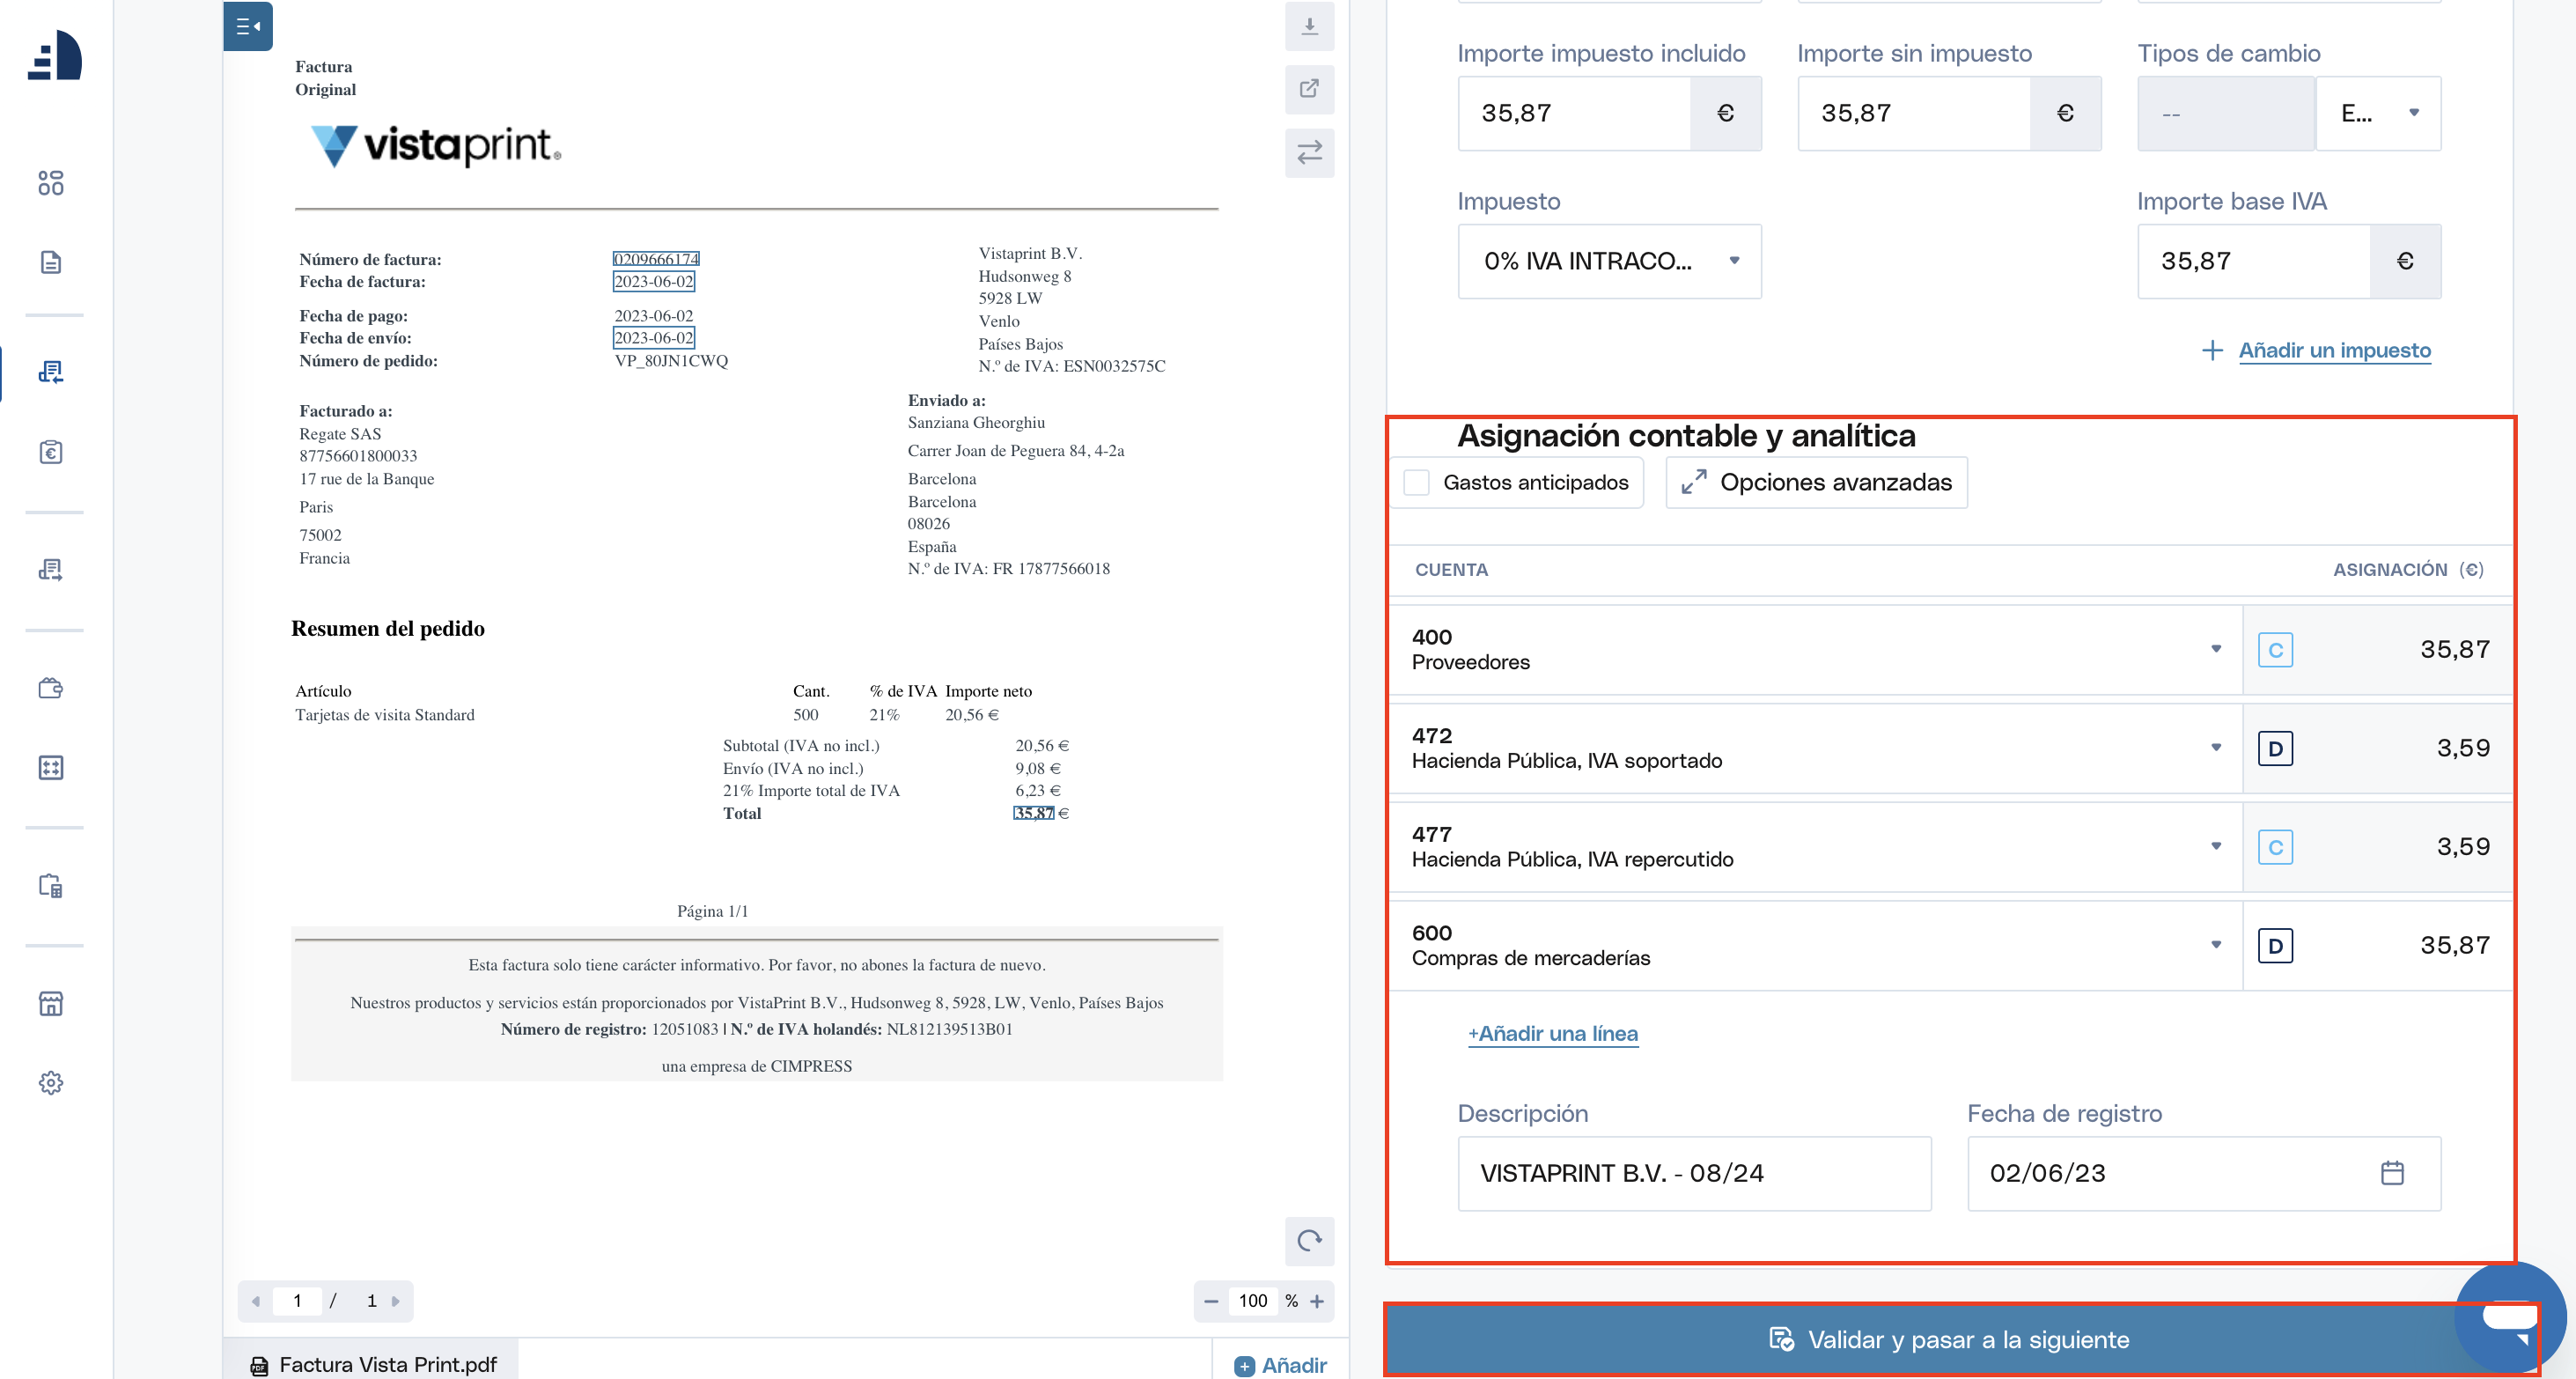Click the swap arrows icon

1308,152
